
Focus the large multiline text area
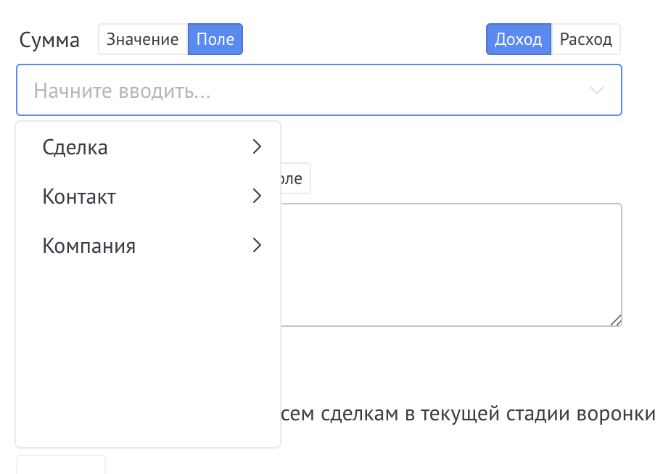click(450, 265)
